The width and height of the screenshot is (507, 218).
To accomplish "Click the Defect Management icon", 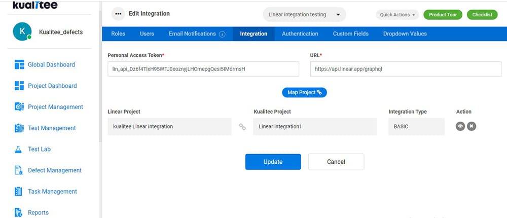I will coord(19,170).
